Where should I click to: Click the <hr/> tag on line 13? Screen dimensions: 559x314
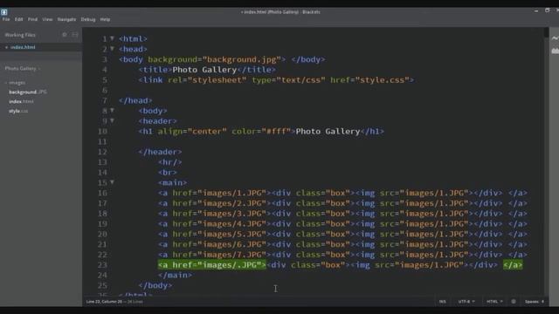tap(170, 162)
